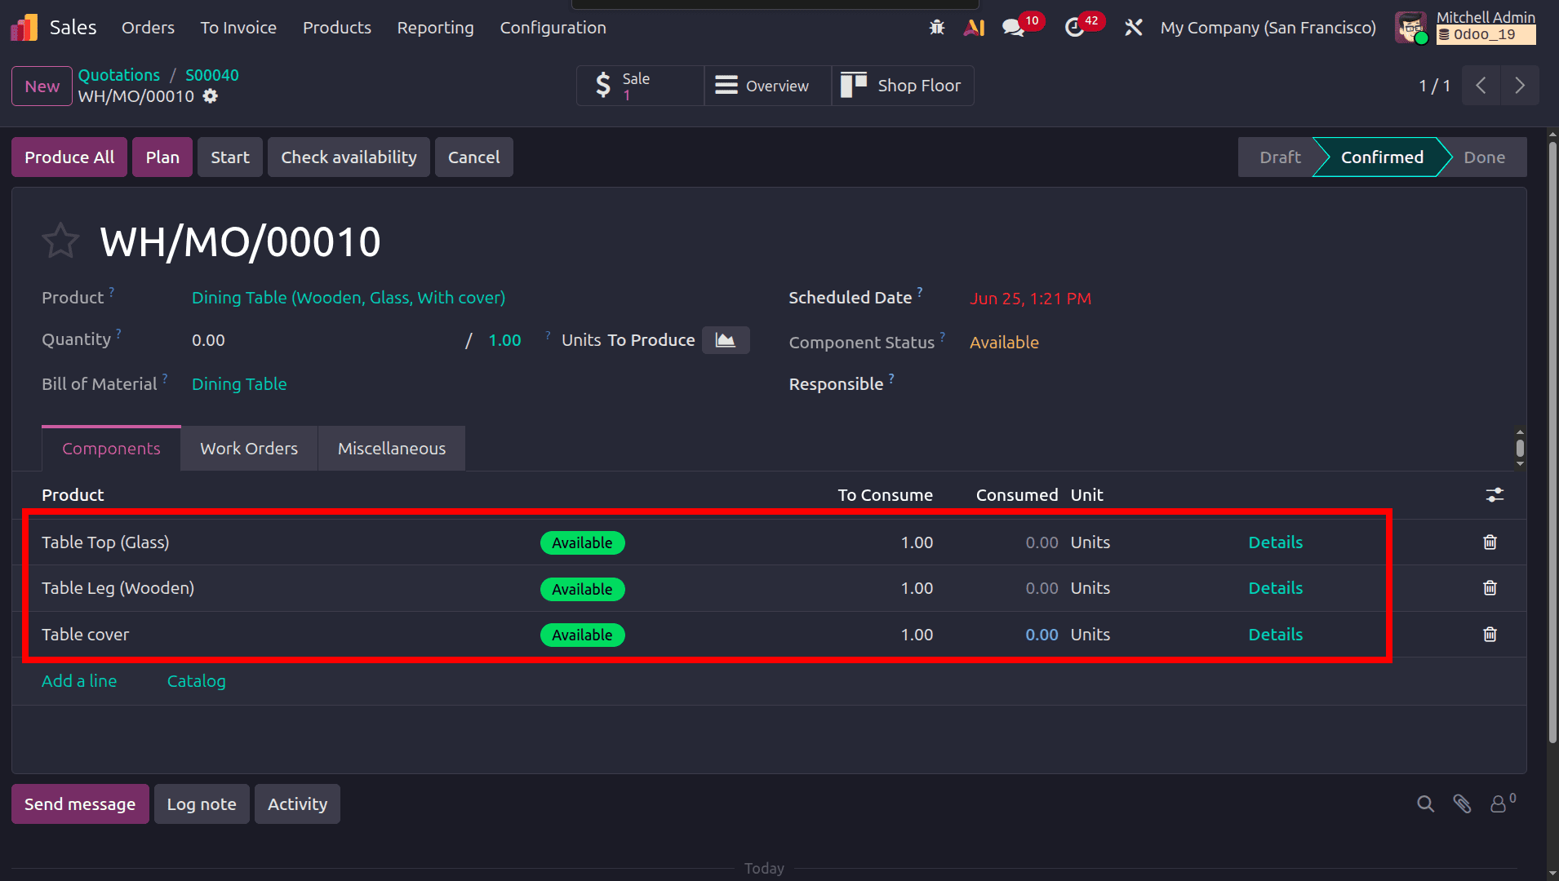The height and width of the screenshot is (881, 1559).
Task: Open the Reporting menu
Action: click(435, 28)
